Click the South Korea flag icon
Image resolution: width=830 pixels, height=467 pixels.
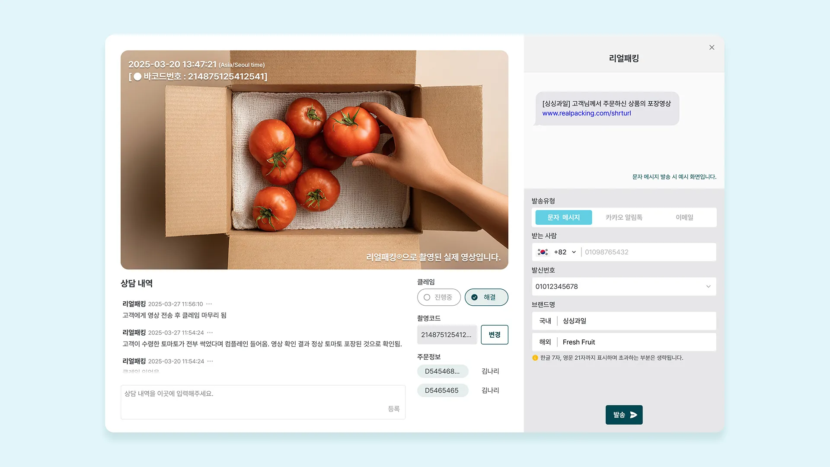click(x=543, y=252)
